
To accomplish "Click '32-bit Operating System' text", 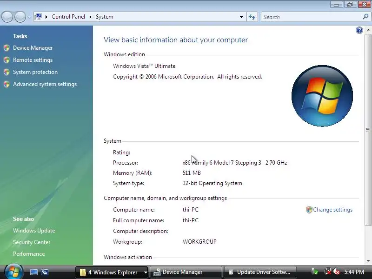I will tap(213, 183).
